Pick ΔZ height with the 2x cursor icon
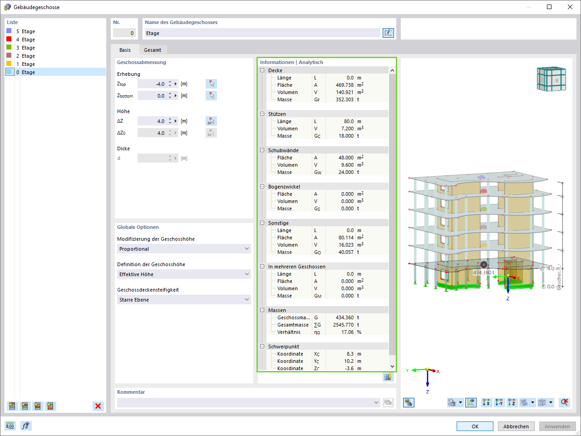This screenshot has height=436, width=581. [211, 121]
